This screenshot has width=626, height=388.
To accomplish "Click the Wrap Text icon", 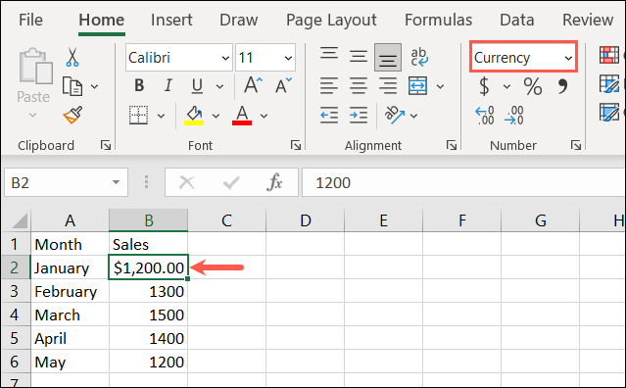I will pos(419,57).
